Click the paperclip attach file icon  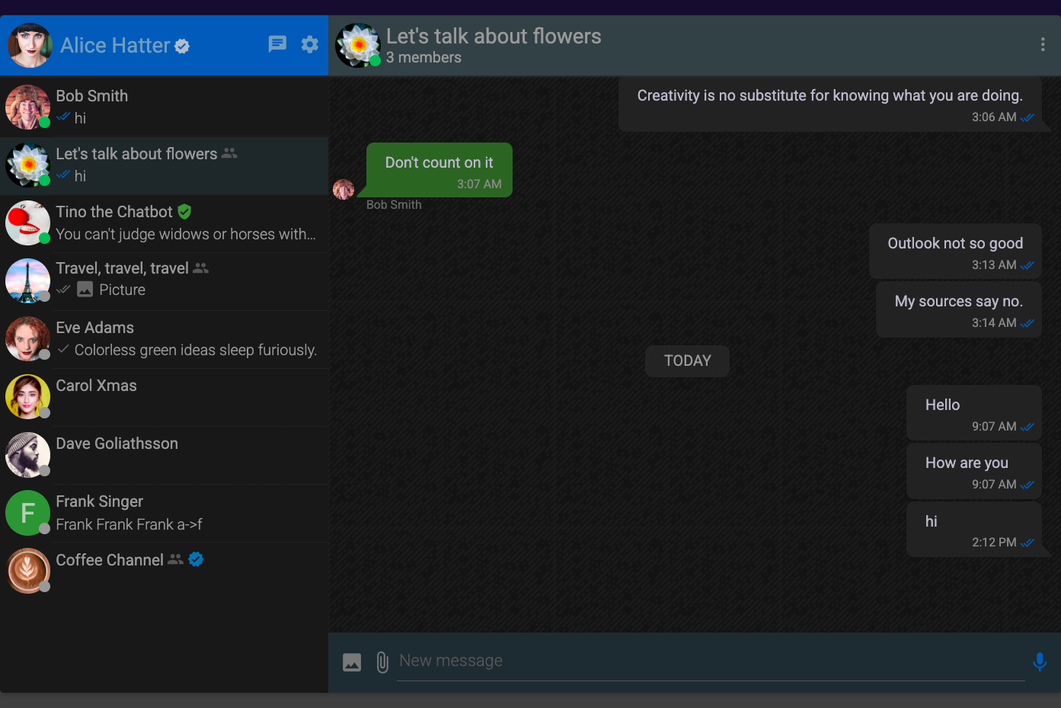click(382, 662)
